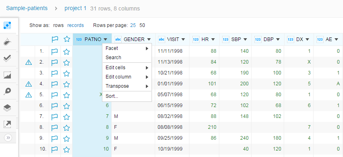Select the tag/label sidebar icon
Image resolution: width=343 pixels, height=157 pixels.
7,42
